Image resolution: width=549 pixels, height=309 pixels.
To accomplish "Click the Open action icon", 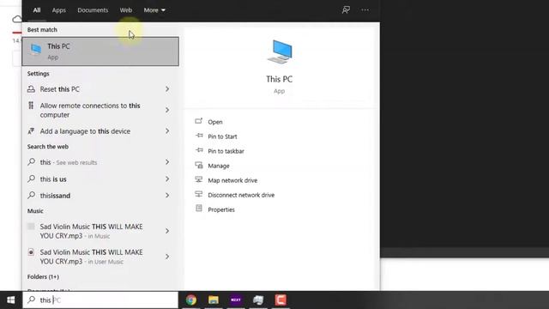I will tap(198, 121).
